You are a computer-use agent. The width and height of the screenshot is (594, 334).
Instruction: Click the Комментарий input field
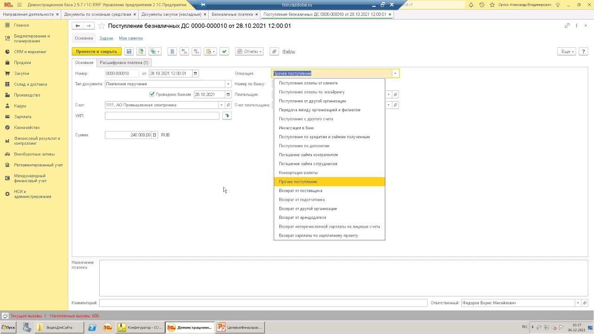[263, 303]
